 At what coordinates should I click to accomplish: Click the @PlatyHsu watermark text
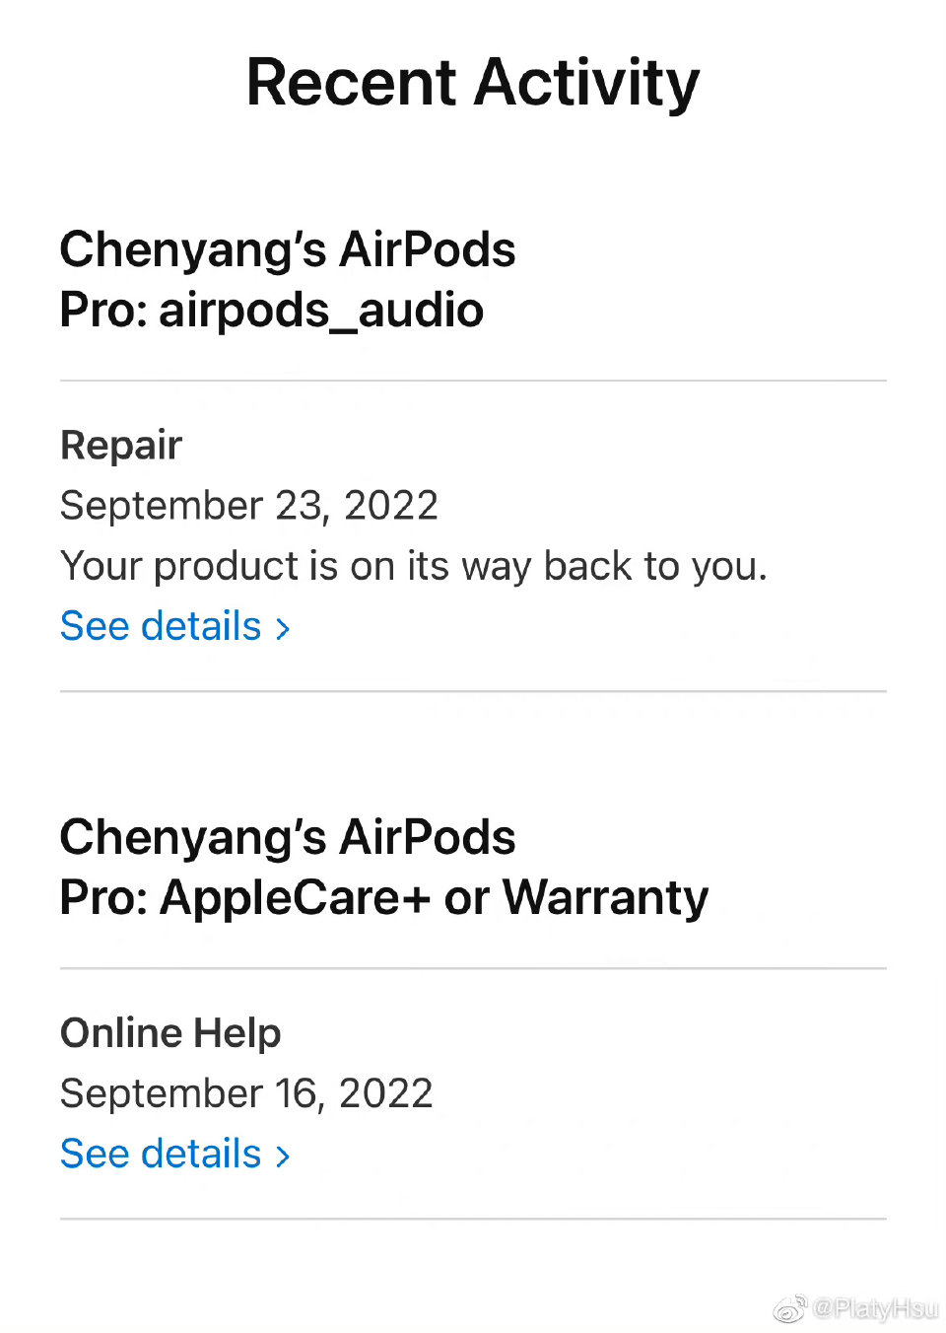point(875,1308)
